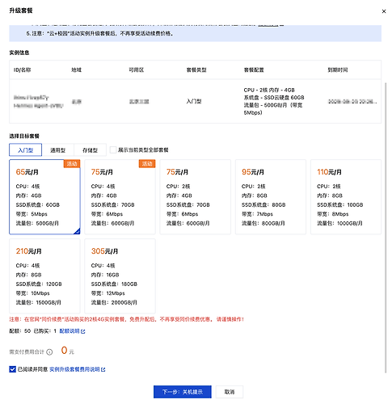Viewport: 392px width, 404px height.
Task: Click the 入门型 cell in instance row
Action: (x=194, y=101)
